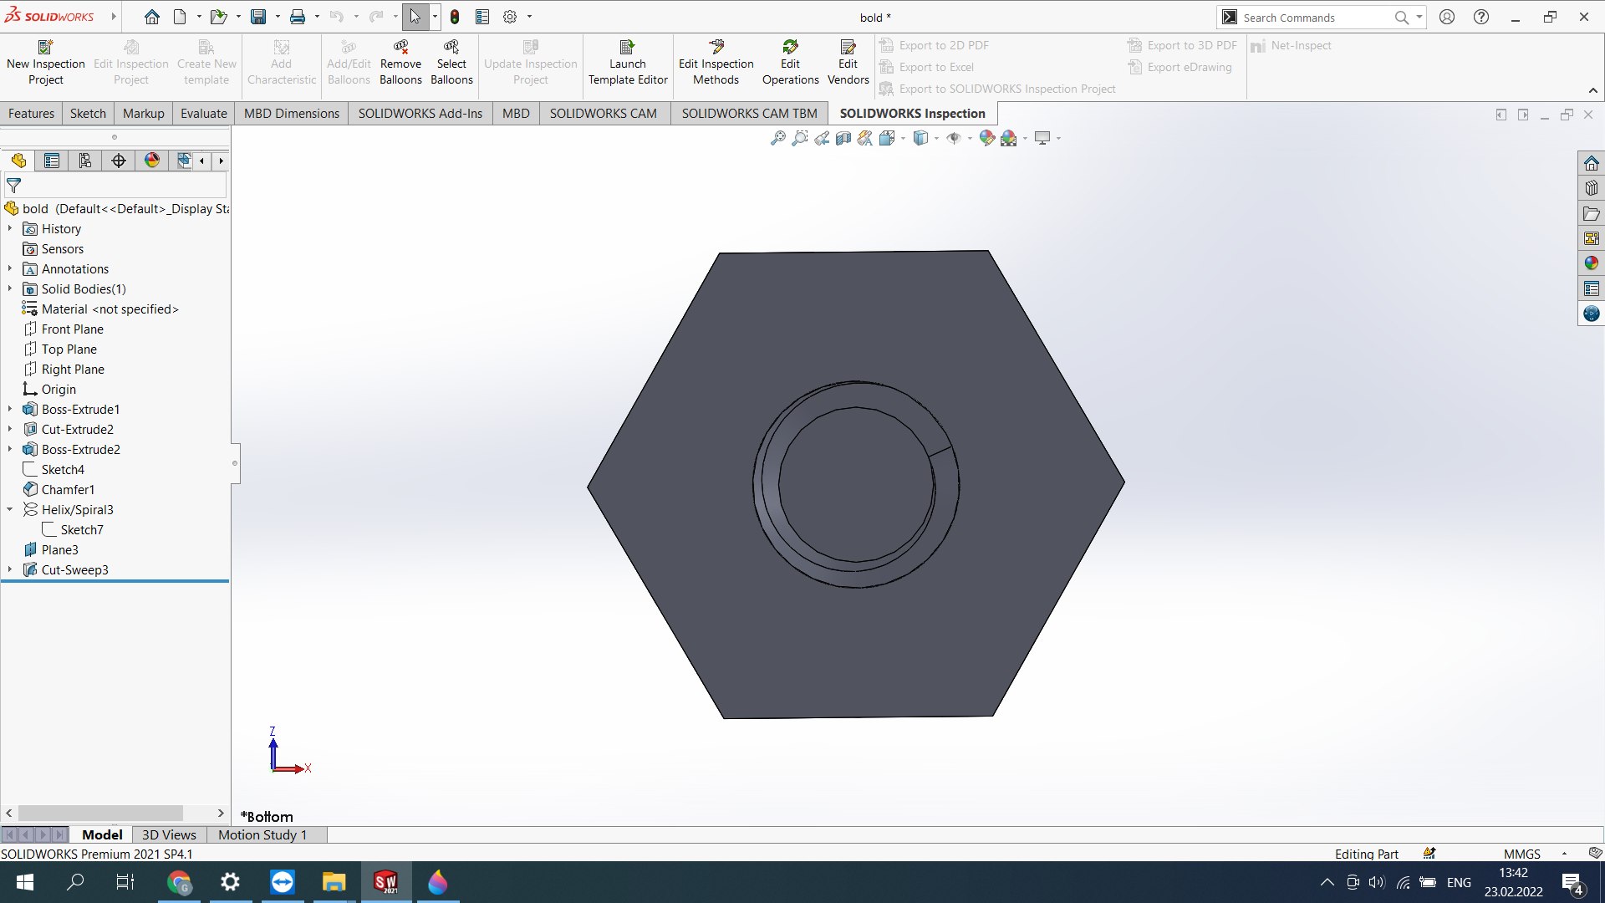Click Edit Appearance in the view toolbar
The height and width of the screenshot is (903, 1605).
pyautogui.click(x=987, y=138)
